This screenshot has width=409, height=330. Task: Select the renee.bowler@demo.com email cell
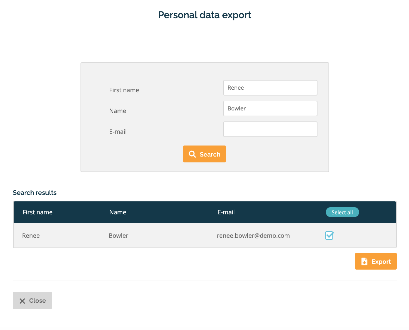pos(253,235)
